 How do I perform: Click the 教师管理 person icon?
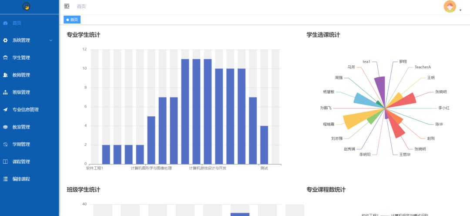(5, 75)
